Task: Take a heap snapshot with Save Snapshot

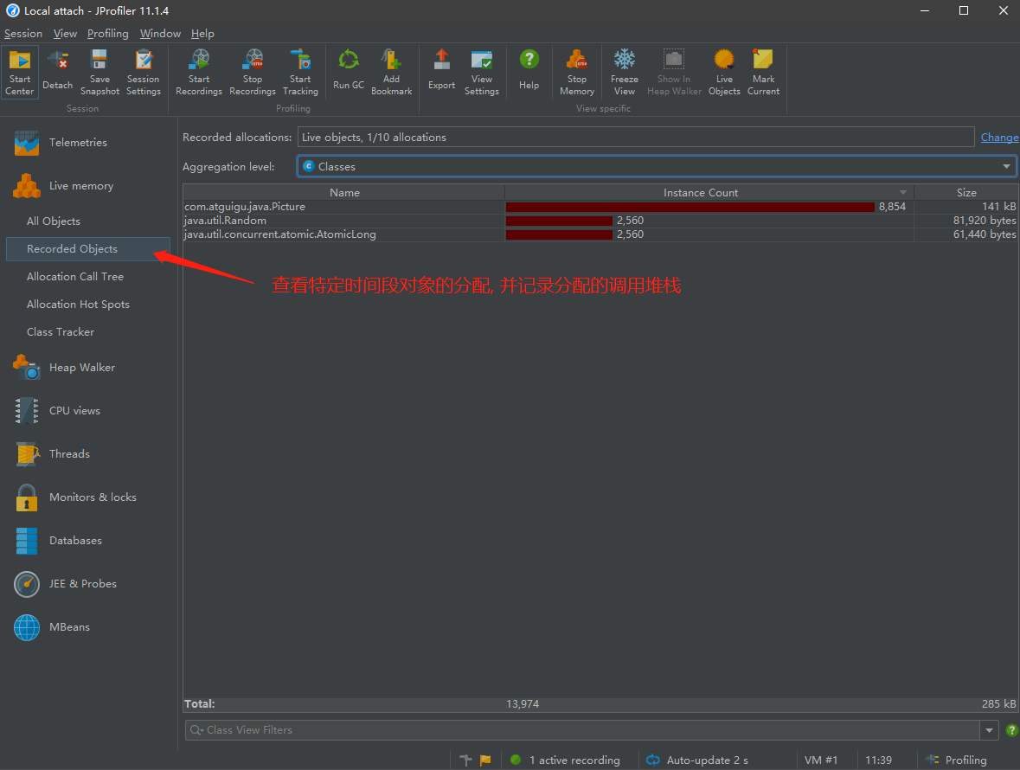Action: 99,69
